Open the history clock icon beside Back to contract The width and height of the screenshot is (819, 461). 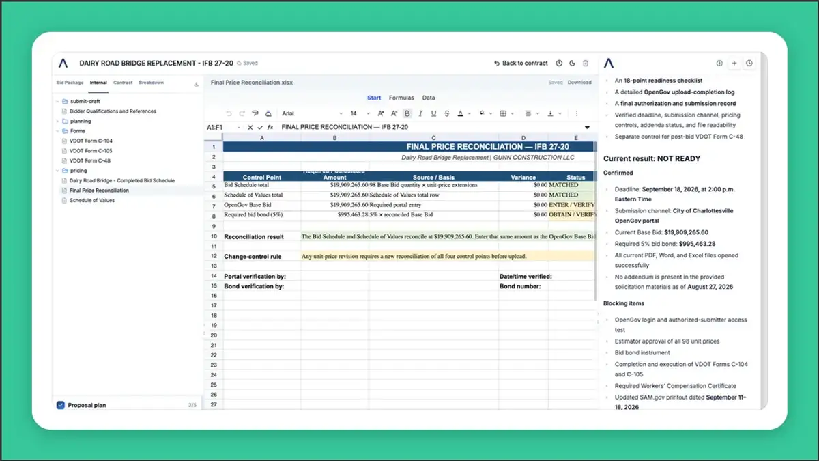pyautogui.click(x=559, y=63)
